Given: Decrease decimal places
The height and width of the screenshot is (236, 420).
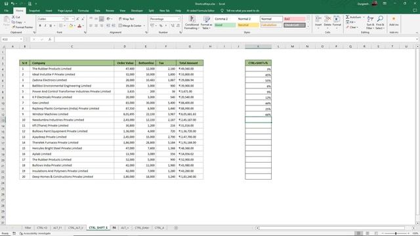Looking at the screenshot, I should pos(178,26).
